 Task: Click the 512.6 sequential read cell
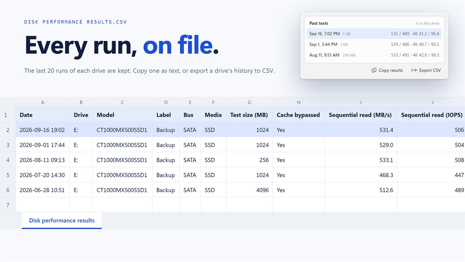pyautogui.click(x=361, y=190)
